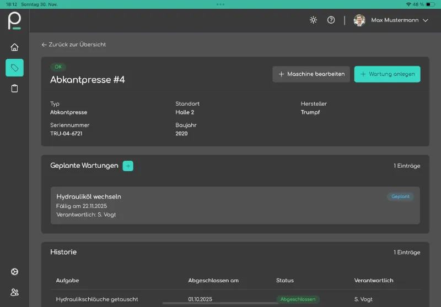Open help question mark icon

pos(331,20)
